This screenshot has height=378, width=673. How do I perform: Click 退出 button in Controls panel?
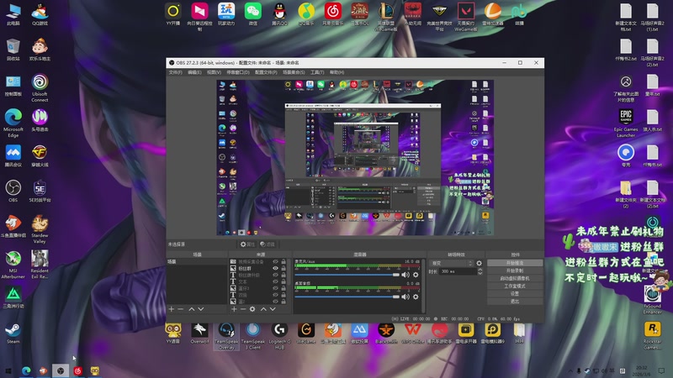click(515, 302)
